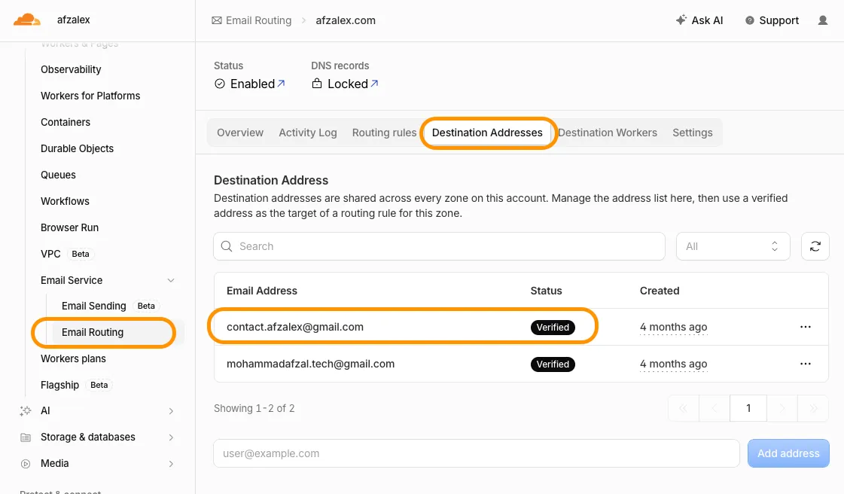Open Workers for Platforms

pyautogui.click(x=90, y=96)
